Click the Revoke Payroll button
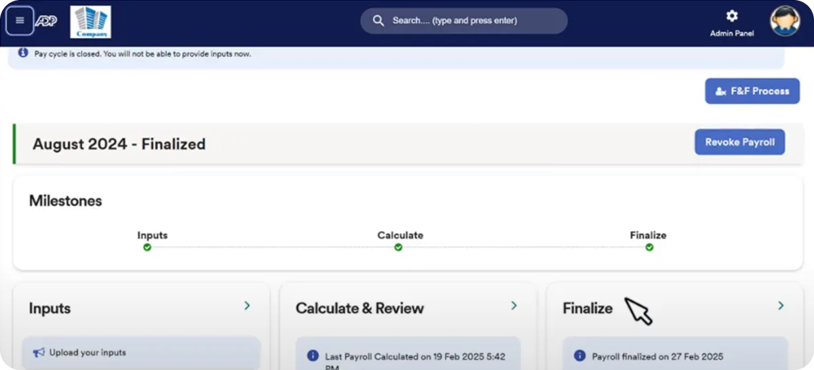The width and height of the screenshot is (814, 370). pos(739,142)
